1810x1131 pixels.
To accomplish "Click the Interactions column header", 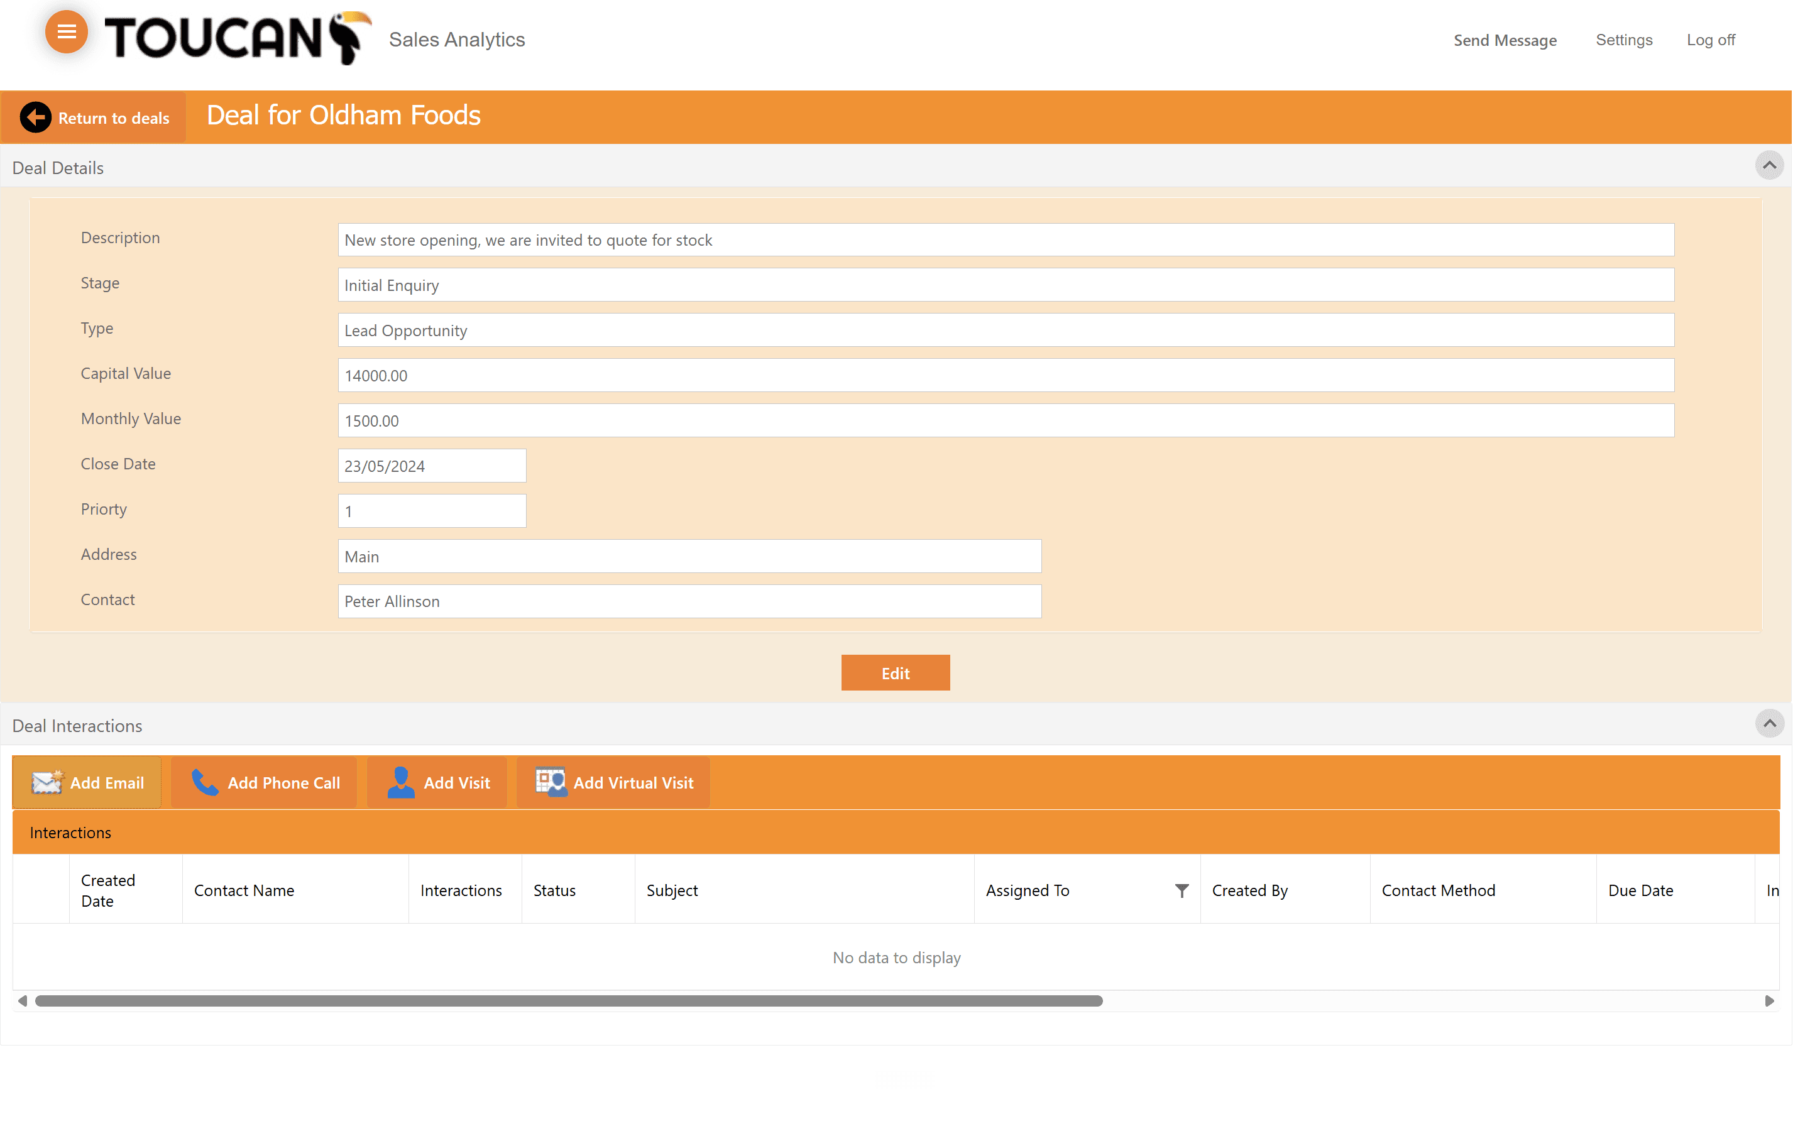I will point(465,890).
